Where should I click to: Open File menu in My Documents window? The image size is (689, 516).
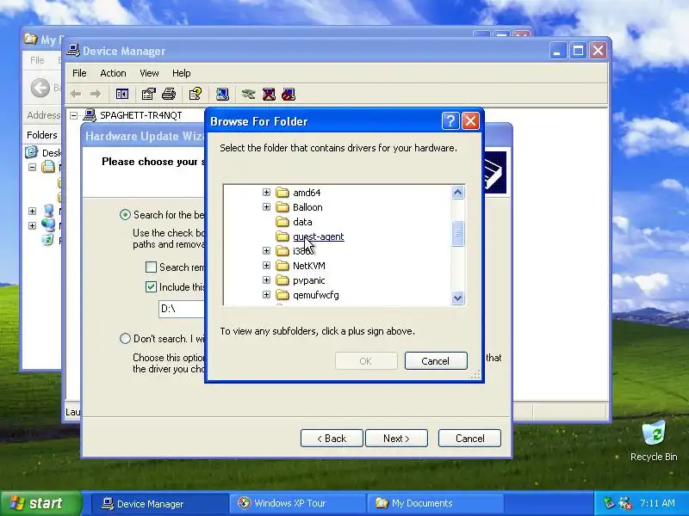point(37,60)
